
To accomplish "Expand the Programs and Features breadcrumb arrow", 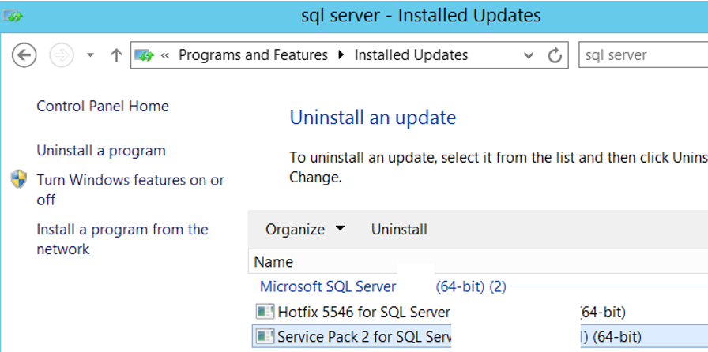I will click(x=341, y=55).
